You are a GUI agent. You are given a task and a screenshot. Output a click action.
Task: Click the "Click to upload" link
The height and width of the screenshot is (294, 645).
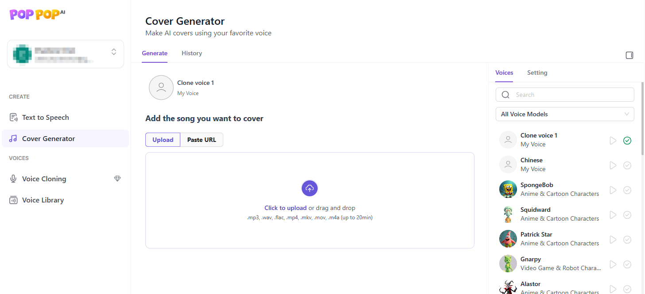[x=285, y=208]
